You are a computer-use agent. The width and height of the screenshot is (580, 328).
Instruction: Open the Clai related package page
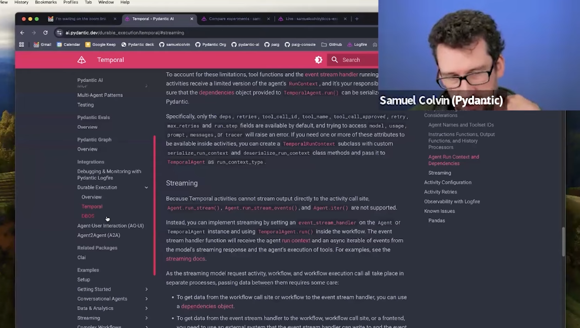pos(81,257)
